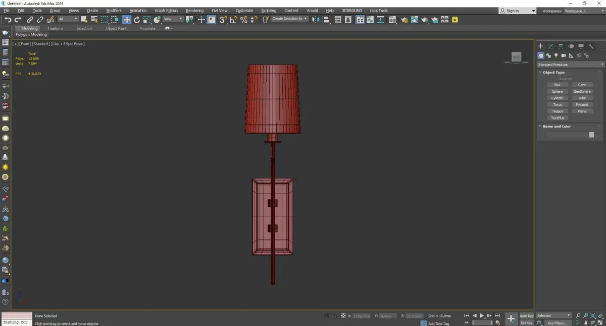Open the Layer Explorer icon
This screenshot has height=326, width=606.
tap(348, 20)
